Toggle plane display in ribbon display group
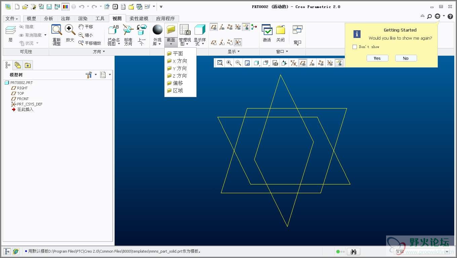 tap(213, 27)
